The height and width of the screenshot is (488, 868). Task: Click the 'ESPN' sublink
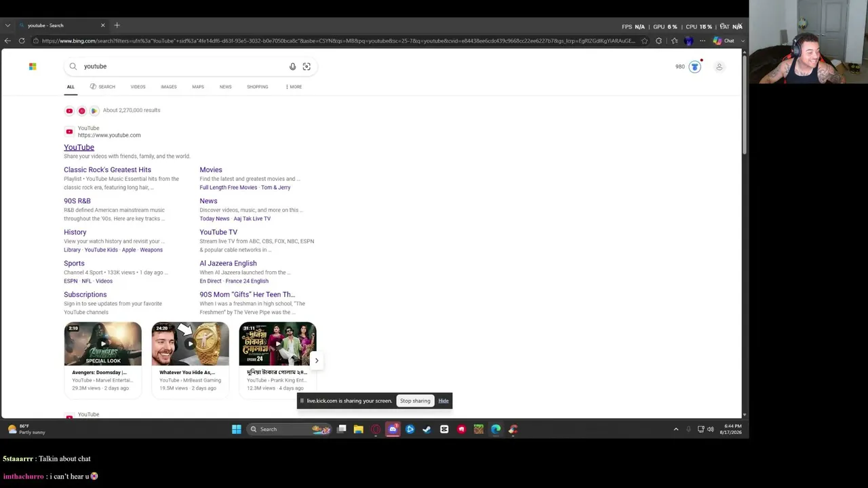pyautogui.click(x=71, y=281)
